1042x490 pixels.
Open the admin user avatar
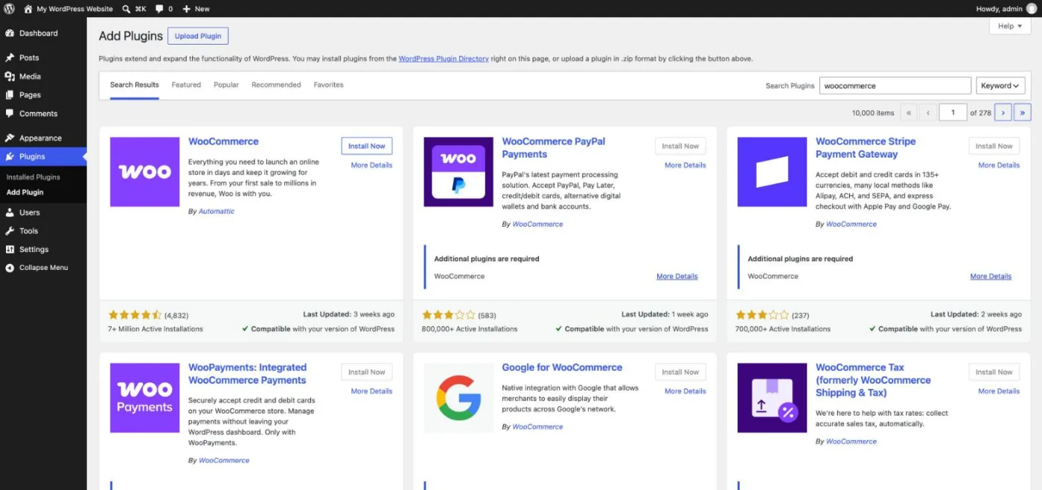point(1031,9)
